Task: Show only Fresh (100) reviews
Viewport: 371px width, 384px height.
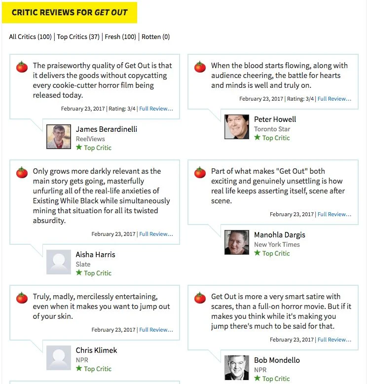Action: (120, 37)
